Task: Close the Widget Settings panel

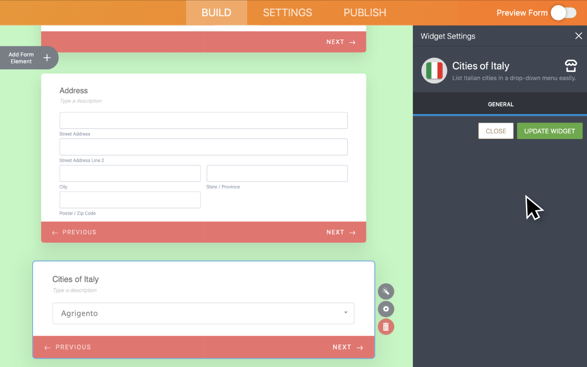Action: coord(578,36)
